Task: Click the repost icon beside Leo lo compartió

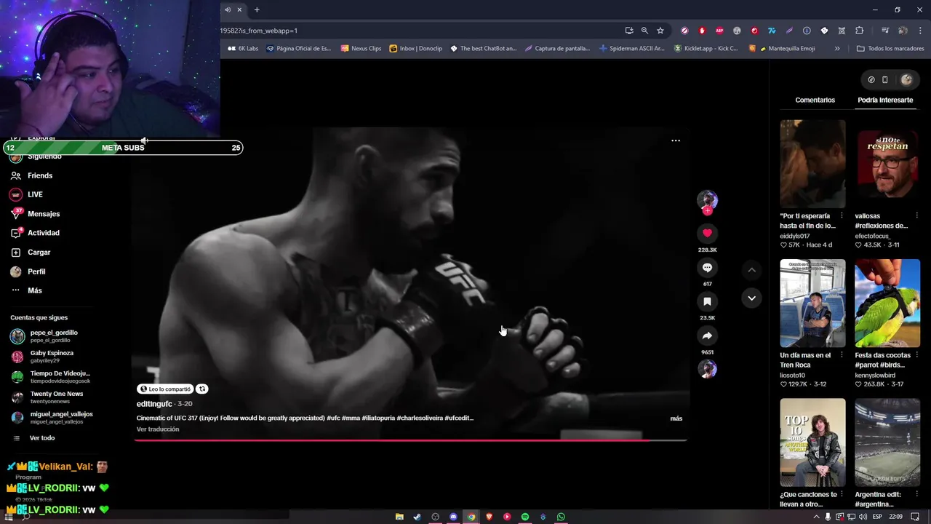Action: point(203,389)
